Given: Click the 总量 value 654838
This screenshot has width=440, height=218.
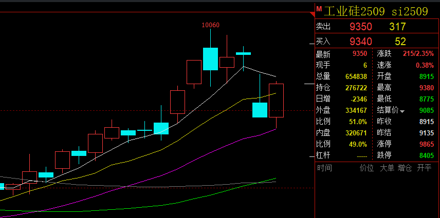Looking at the screenshot, I should [x=356, y=76].
